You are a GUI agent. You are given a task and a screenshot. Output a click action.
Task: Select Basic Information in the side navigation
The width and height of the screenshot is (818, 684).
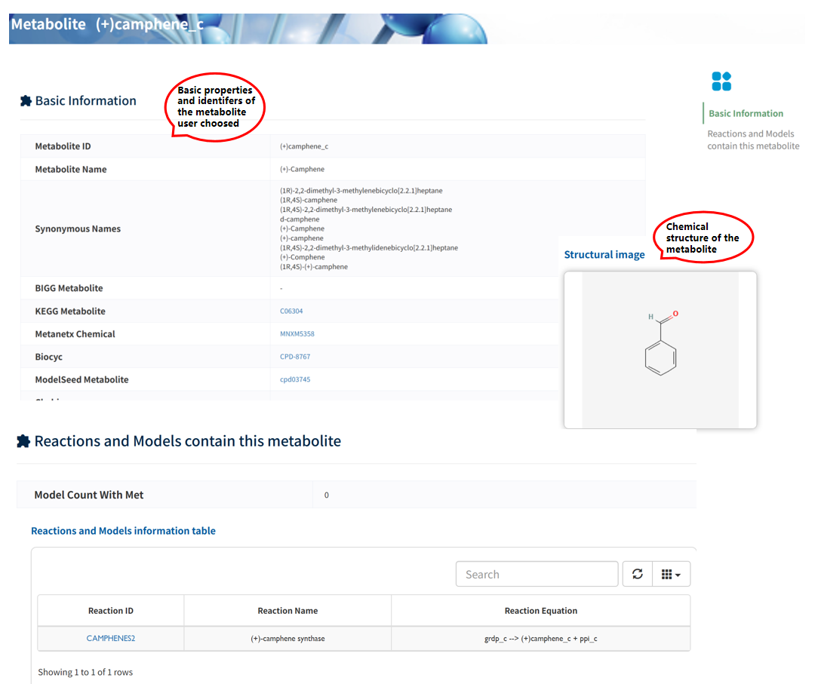(746, 114)
